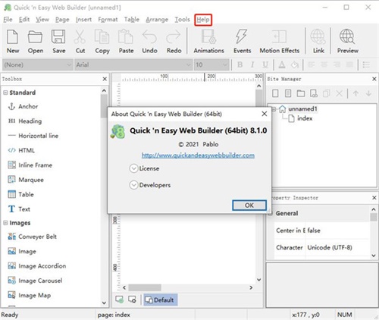Click the Save floppy disk icon
The height and width of the screenshot is (320, 379).
click(x=58, y=37)
